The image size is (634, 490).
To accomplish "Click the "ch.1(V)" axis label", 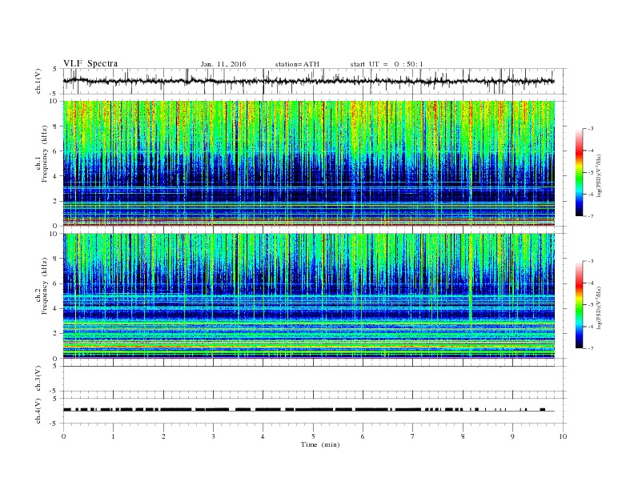I will (38, 81).
